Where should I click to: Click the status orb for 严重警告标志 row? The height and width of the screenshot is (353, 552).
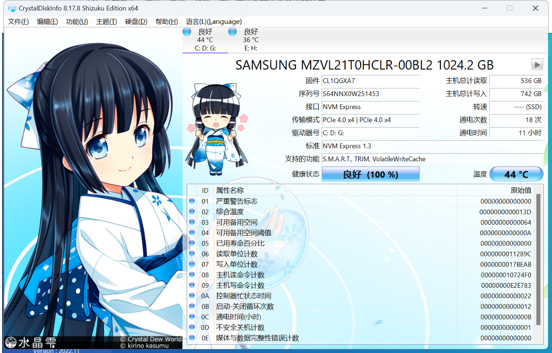tap(192, 201)
